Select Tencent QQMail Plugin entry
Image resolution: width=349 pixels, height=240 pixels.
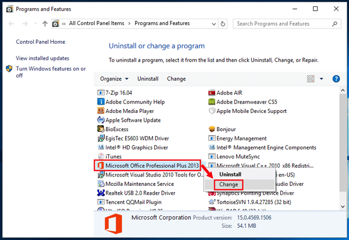coord(129,202)
